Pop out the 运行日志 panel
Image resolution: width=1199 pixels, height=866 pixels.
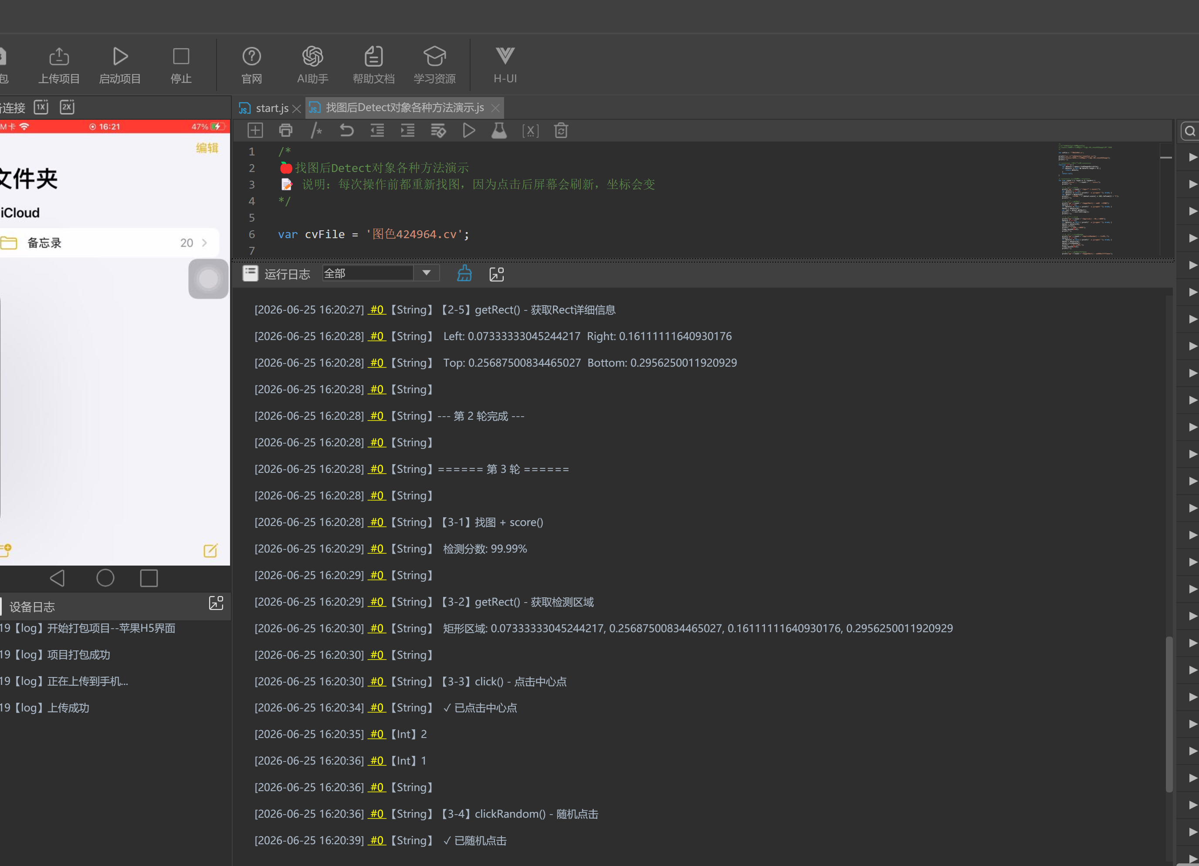[496, 274]
